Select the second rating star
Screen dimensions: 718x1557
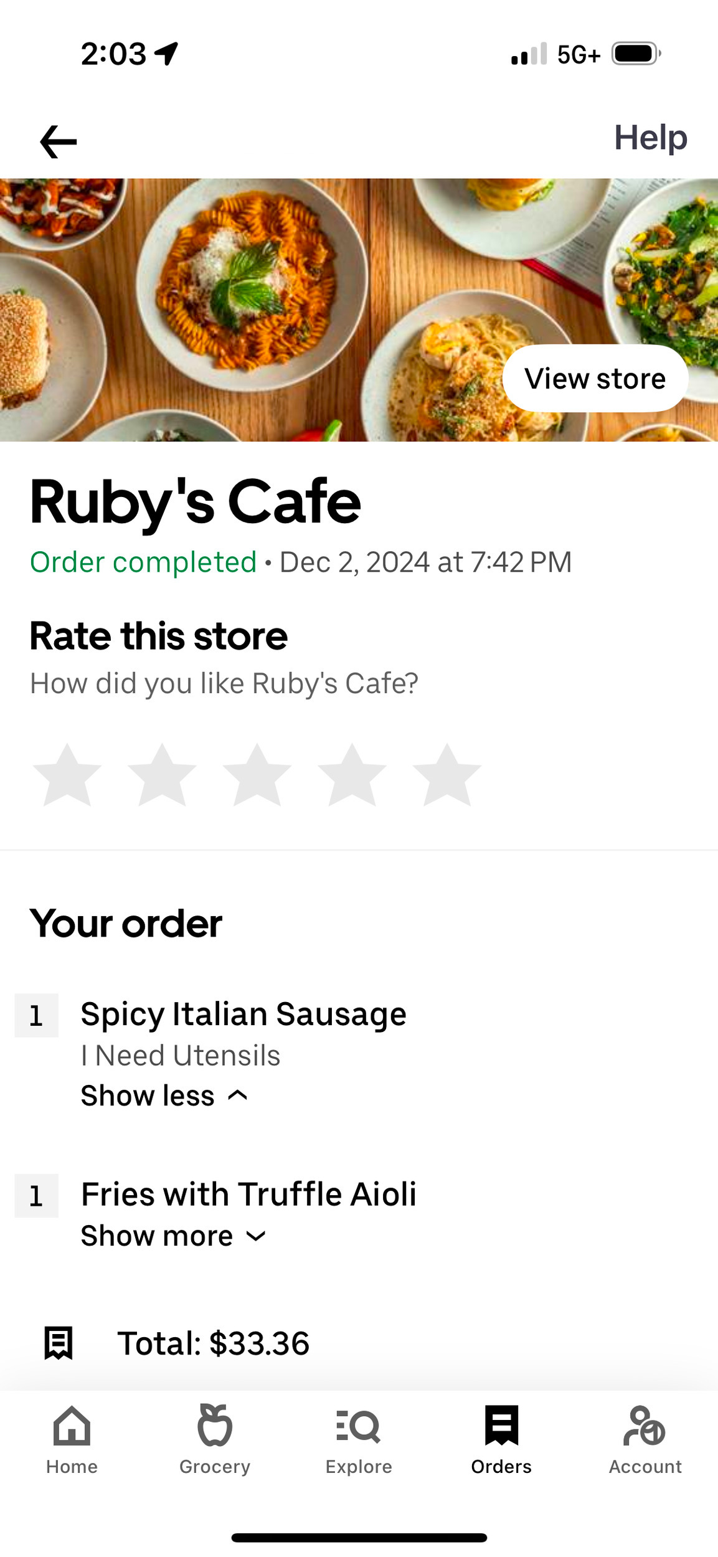pyautogui.click(x=162, y=775)
